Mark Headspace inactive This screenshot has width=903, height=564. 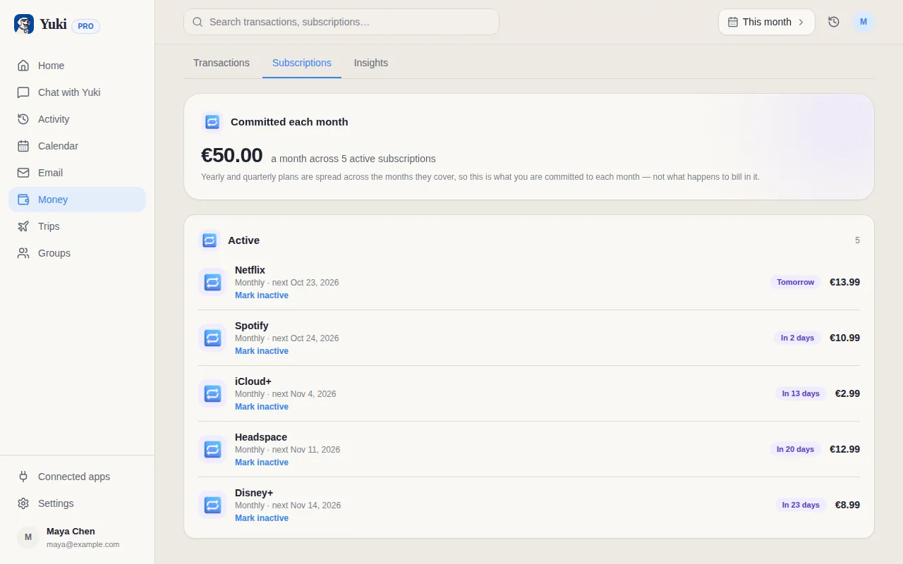(262, 462)
